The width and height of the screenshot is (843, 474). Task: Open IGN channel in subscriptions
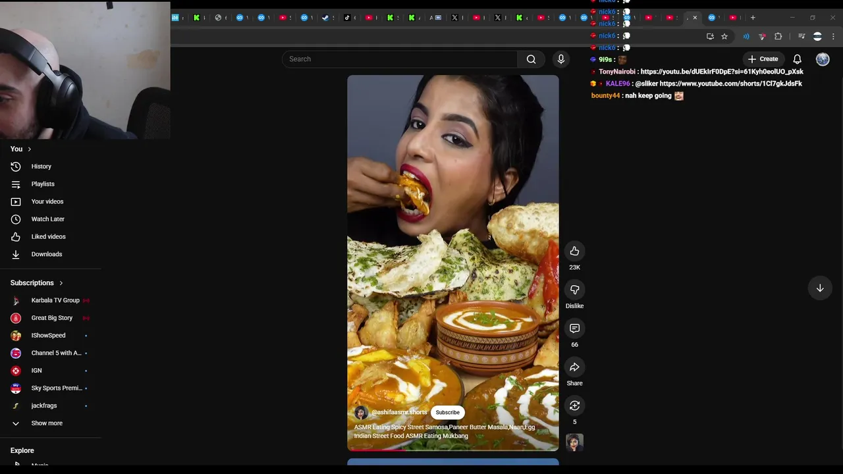[36, 371]
